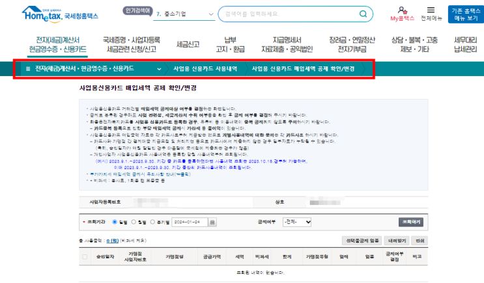Open 세무대리 납세관리 menu
This screenshot has height=283, width=484.
point(466,45)
